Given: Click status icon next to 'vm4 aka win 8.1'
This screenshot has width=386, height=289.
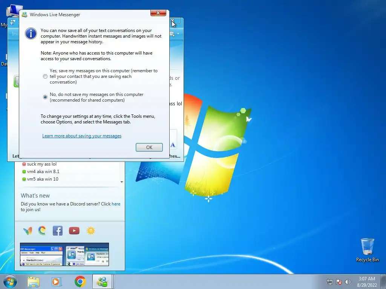Looking at the screenshot, I should click(x=24, y=172).
